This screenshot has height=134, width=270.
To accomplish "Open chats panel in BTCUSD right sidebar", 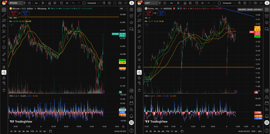I will coord(131,29).
